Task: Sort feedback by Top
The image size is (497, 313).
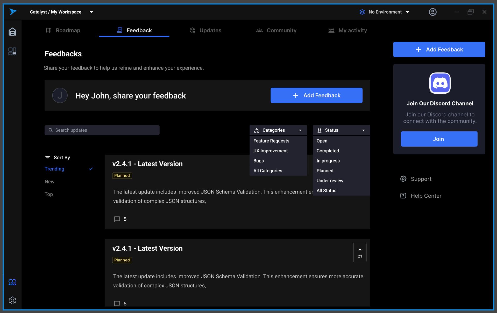Action: pyautogui.click(x=49, y=194)
